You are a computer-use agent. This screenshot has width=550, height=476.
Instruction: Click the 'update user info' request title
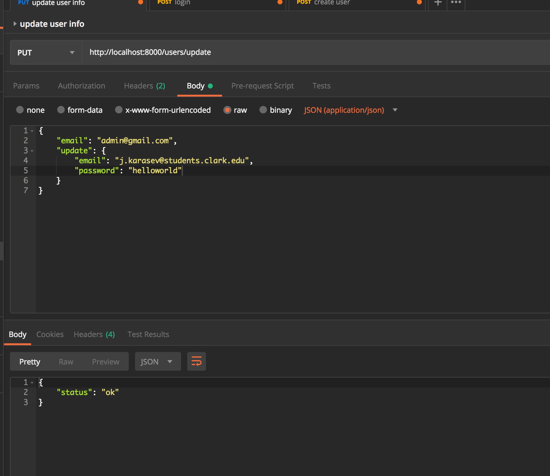(x=52, y=24)
